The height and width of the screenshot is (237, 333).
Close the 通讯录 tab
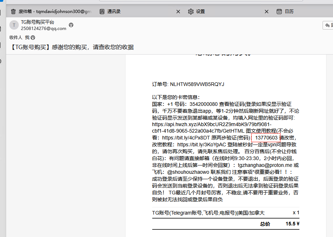pos(178,12)
